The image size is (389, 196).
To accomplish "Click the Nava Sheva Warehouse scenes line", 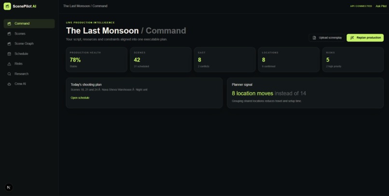I will 109,90.
